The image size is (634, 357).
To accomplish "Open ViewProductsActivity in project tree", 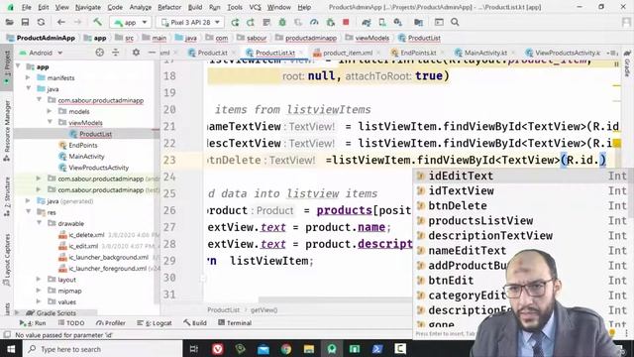I will coord(98,168).
